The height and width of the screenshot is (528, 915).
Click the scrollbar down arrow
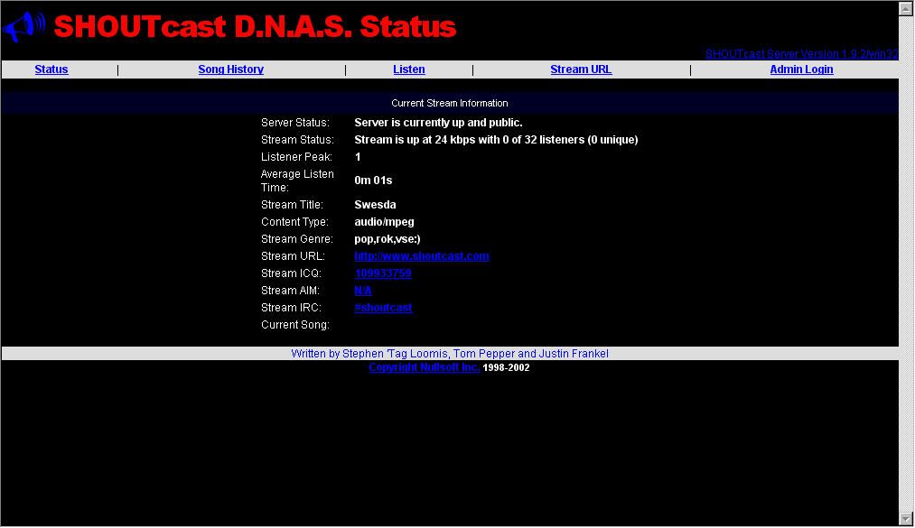(x=906, y=519)
